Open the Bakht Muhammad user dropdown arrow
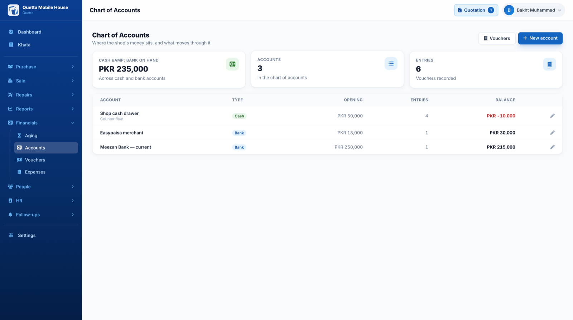The height and width of the screenshot is (320, 573). [x=559, y=10]
